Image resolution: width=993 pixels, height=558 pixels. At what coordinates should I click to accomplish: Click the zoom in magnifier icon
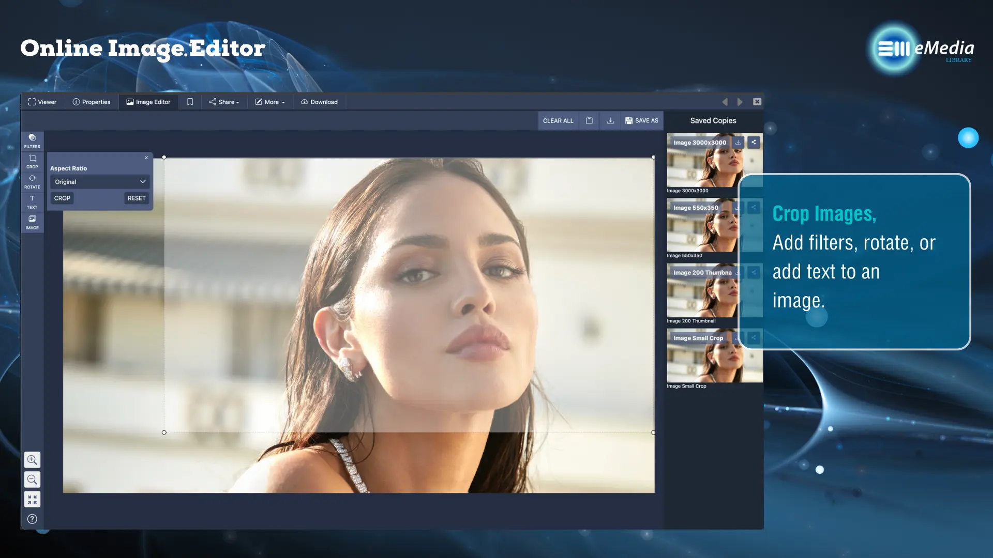tap(32, 459)
